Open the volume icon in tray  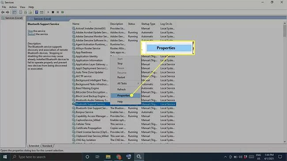(241, 157)
